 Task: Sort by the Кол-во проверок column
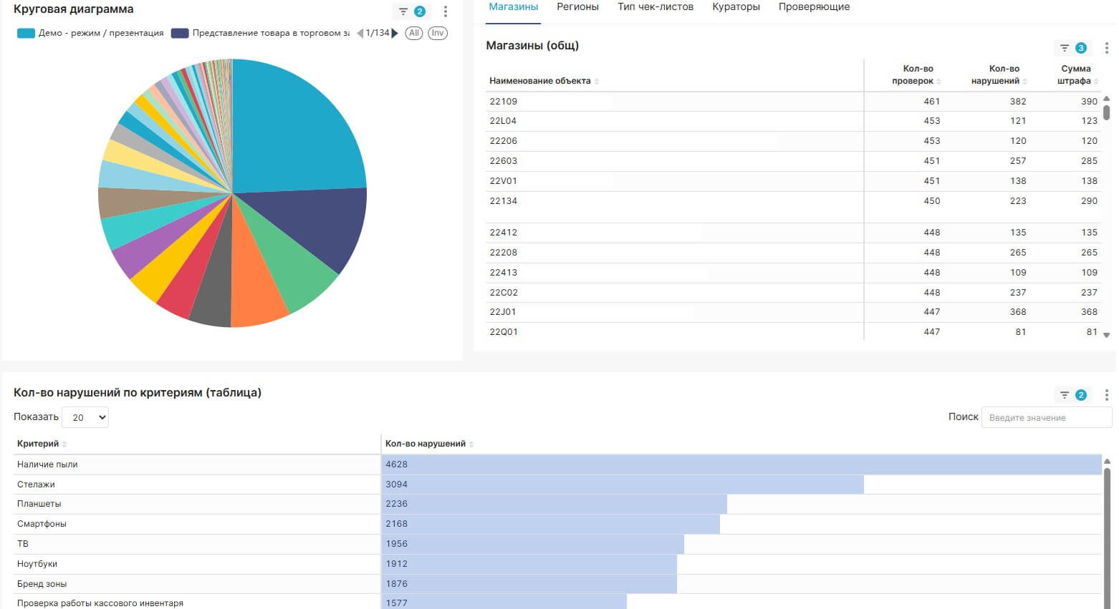(917, 74)
